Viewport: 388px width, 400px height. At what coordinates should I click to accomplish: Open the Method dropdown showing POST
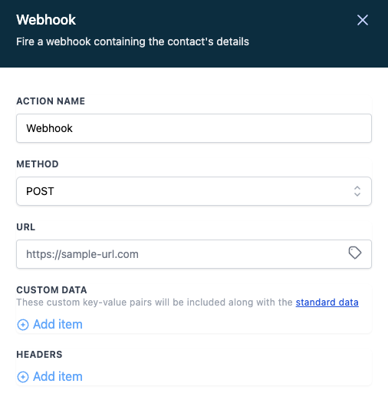click(x=194, y=191)
